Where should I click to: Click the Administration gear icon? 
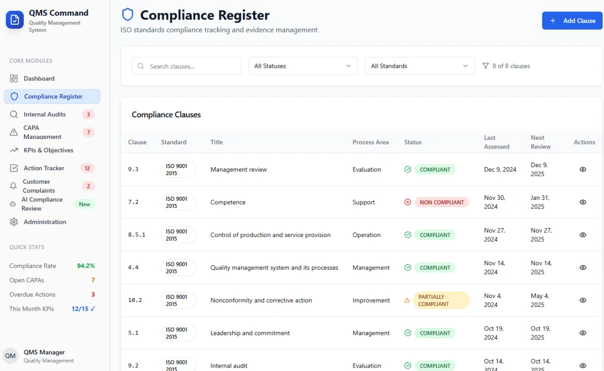pyautogui.click(x=14, y=222)
